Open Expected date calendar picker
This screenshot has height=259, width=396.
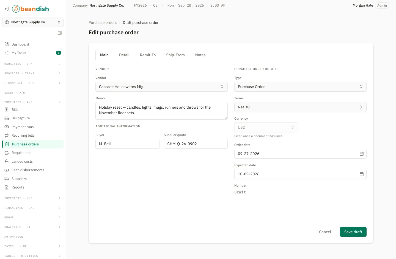tap(362, 174)
